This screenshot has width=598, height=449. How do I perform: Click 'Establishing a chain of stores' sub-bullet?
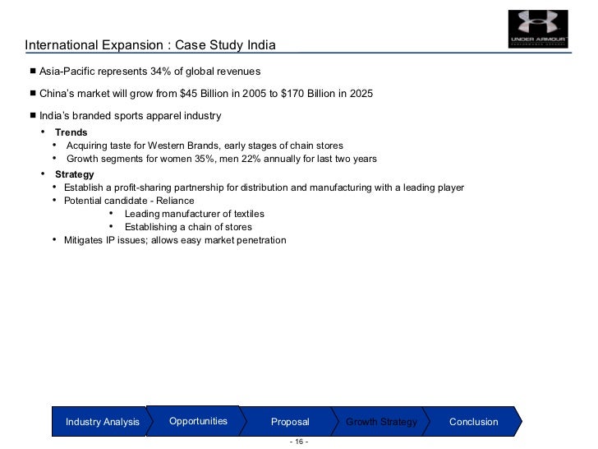pyautogui.click(x=188, y=227)
